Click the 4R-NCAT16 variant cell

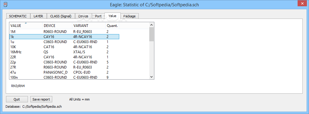pyautogui.click(x=83, y=47)
